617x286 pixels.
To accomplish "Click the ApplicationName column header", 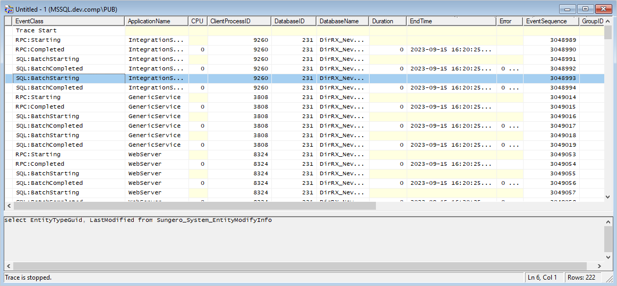I will (x=157, y=21).
